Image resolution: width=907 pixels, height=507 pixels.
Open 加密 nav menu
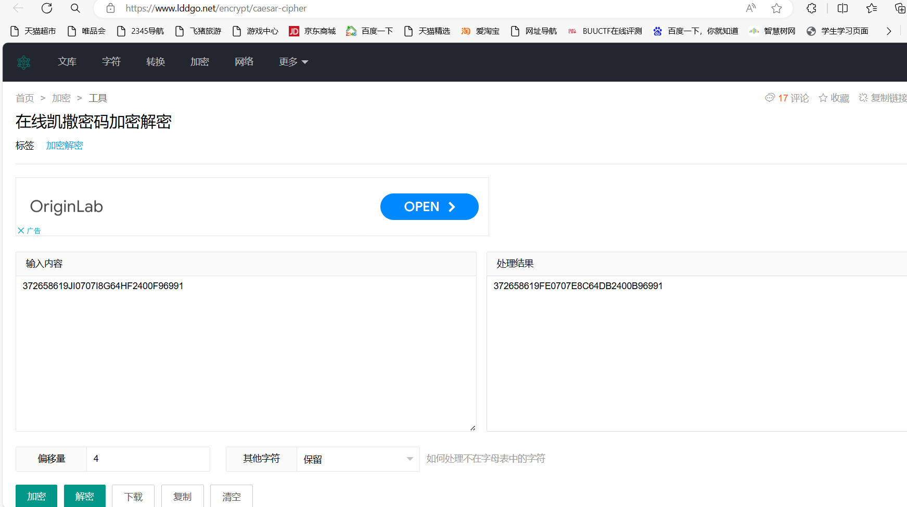coord(200,62)
